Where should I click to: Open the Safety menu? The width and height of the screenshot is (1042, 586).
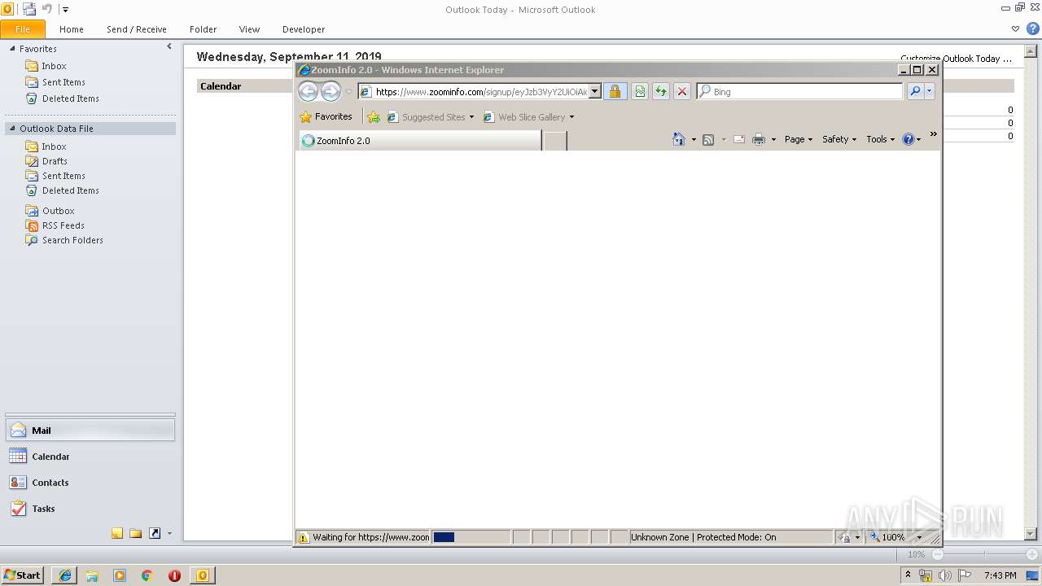[839, 139]
